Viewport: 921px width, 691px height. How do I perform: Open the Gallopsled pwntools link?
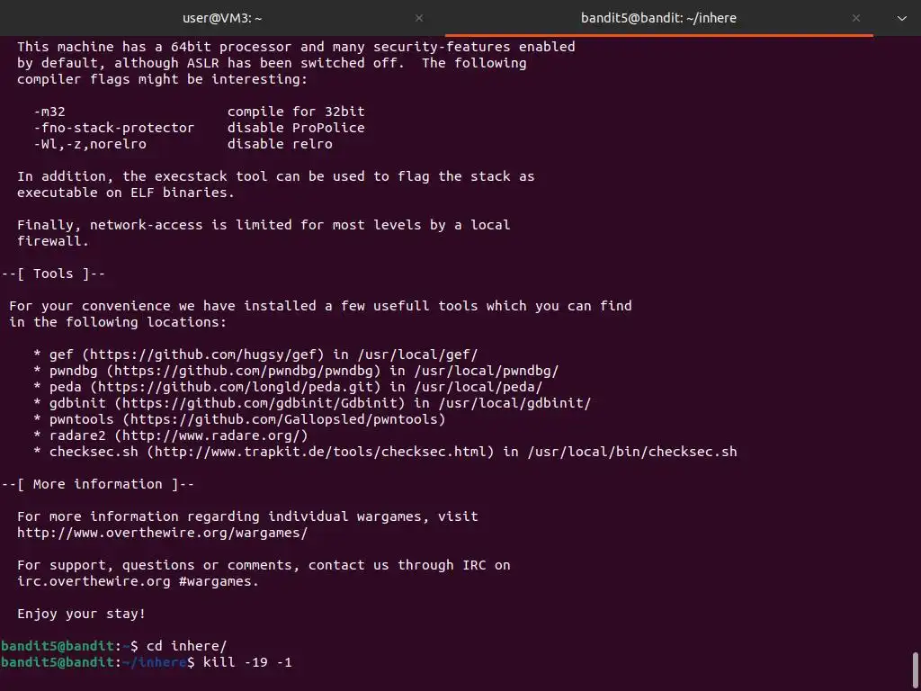[x=283, y=419]
